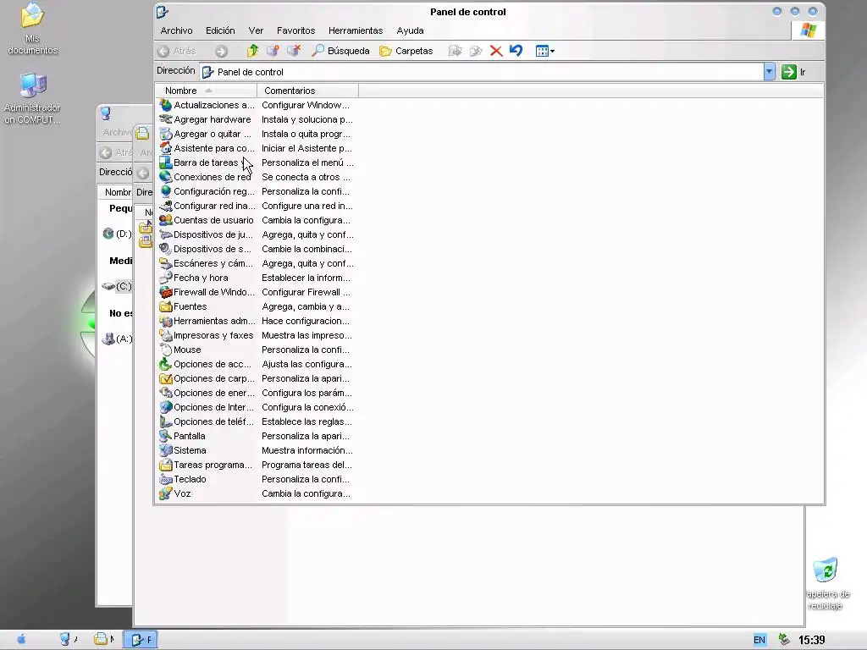
Task: Toggle the Carpetas folders pane button
Action: pos(406,51)
